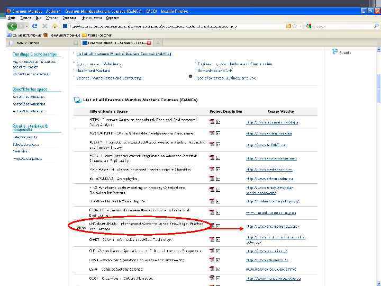The width and height of the screenshot is (381, 286).
Task: Open Social Sciences, Business and Law link
Action: pos(226,78)
